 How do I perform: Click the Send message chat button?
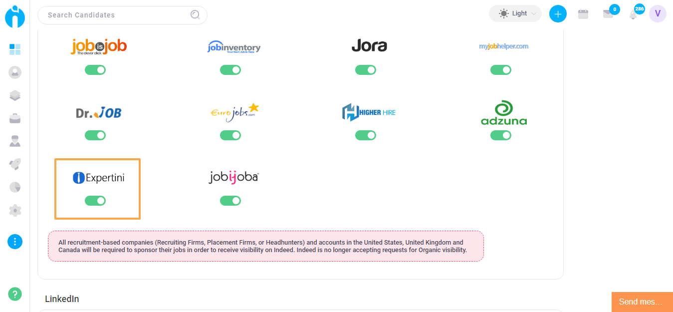(x=642, y=302)
